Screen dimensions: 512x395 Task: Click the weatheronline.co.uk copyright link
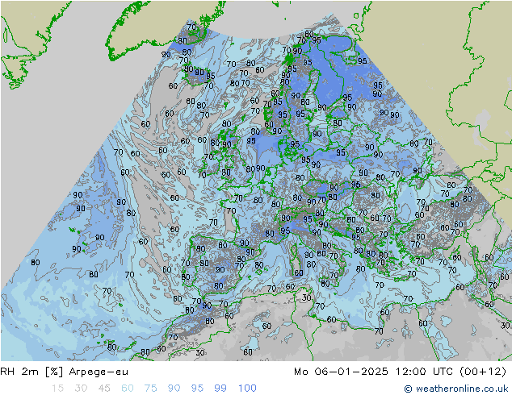tap(455, 389)
